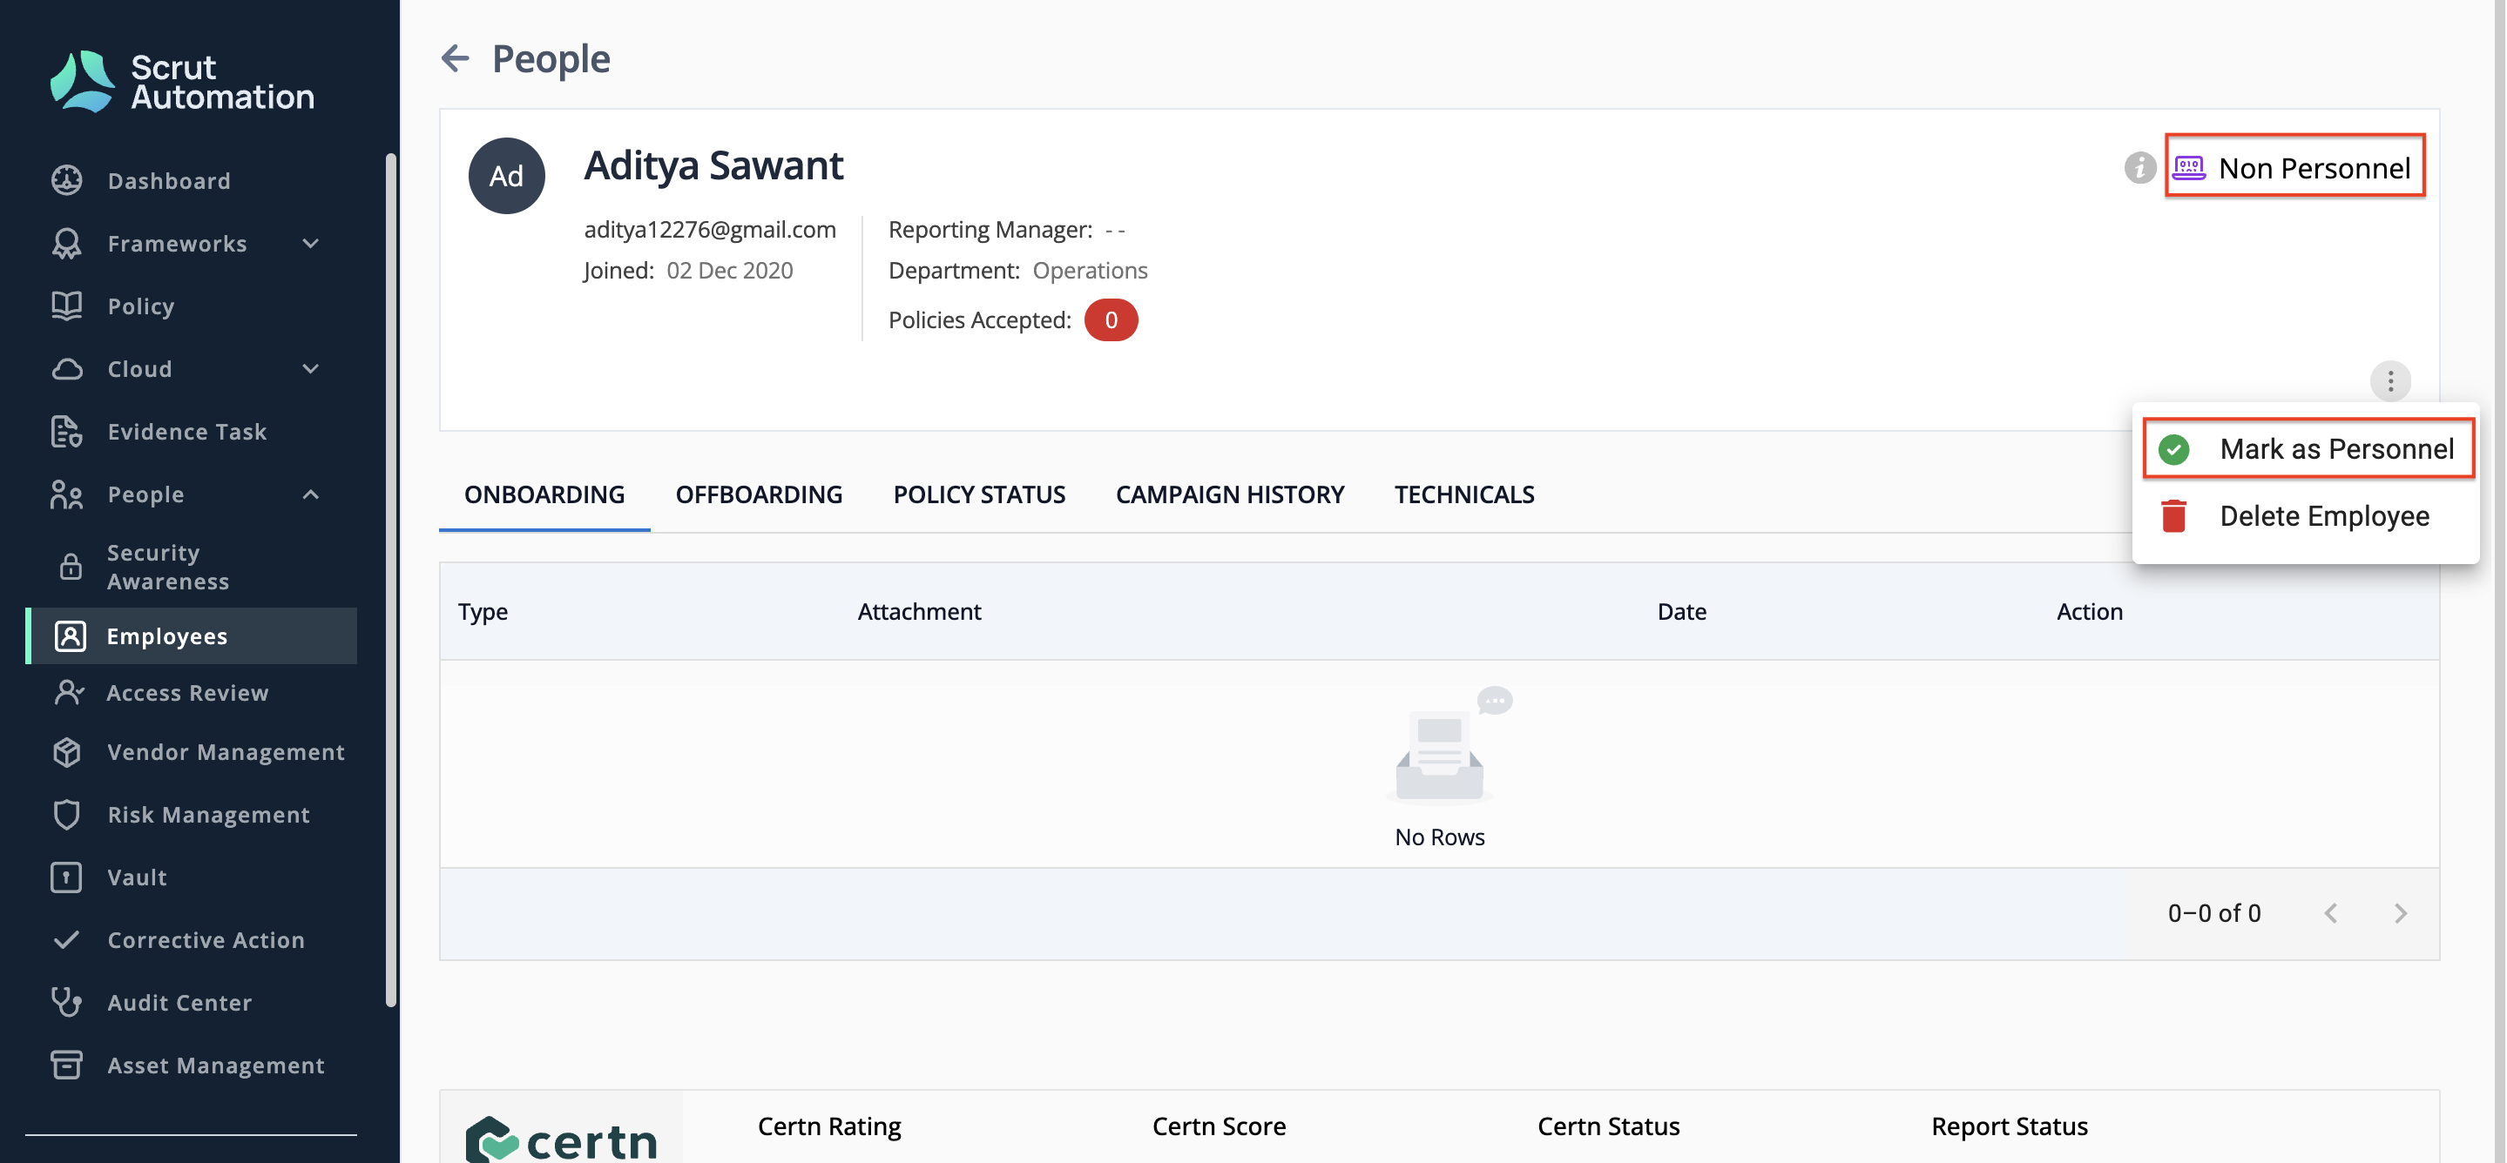Click the Policies Accepted count badge 0
This screenshot has width=2507, height=1163.
click(1111, 320)
